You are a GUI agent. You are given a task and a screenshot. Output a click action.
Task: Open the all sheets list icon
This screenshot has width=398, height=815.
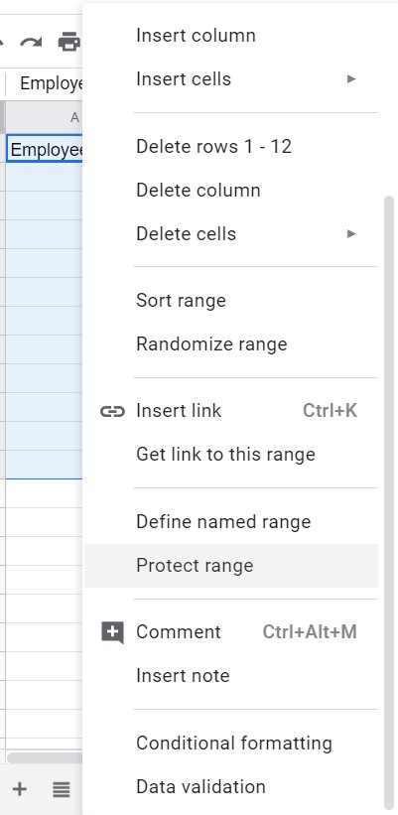tap(62, 789)
